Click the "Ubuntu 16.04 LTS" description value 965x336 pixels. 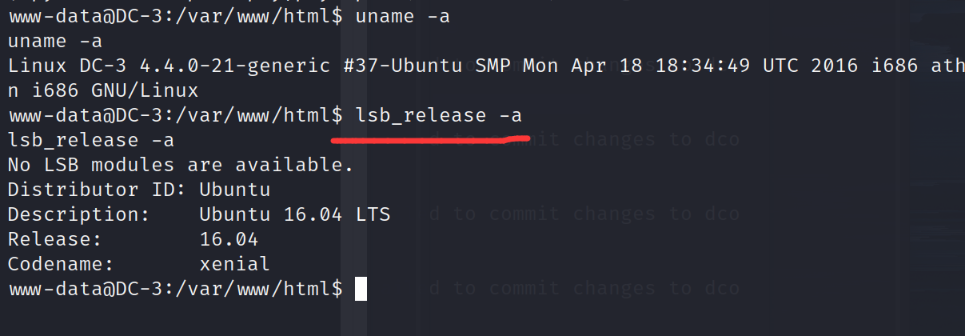click(294, 214)
